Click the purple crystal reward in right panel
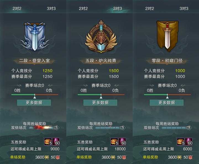199x164 pixels. coord(189,142)
